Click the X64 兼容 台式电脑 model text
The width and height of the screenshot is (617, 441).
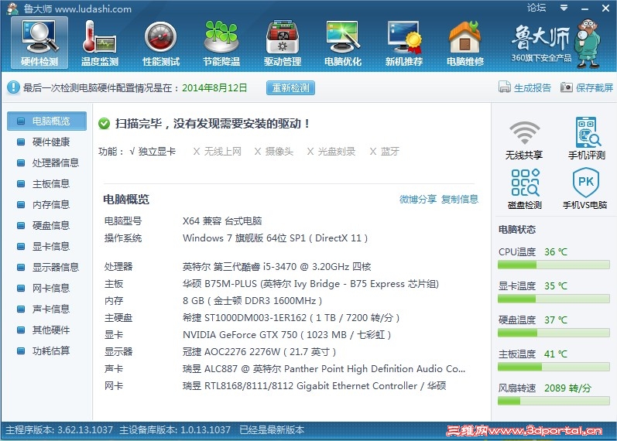click(222, 220)
